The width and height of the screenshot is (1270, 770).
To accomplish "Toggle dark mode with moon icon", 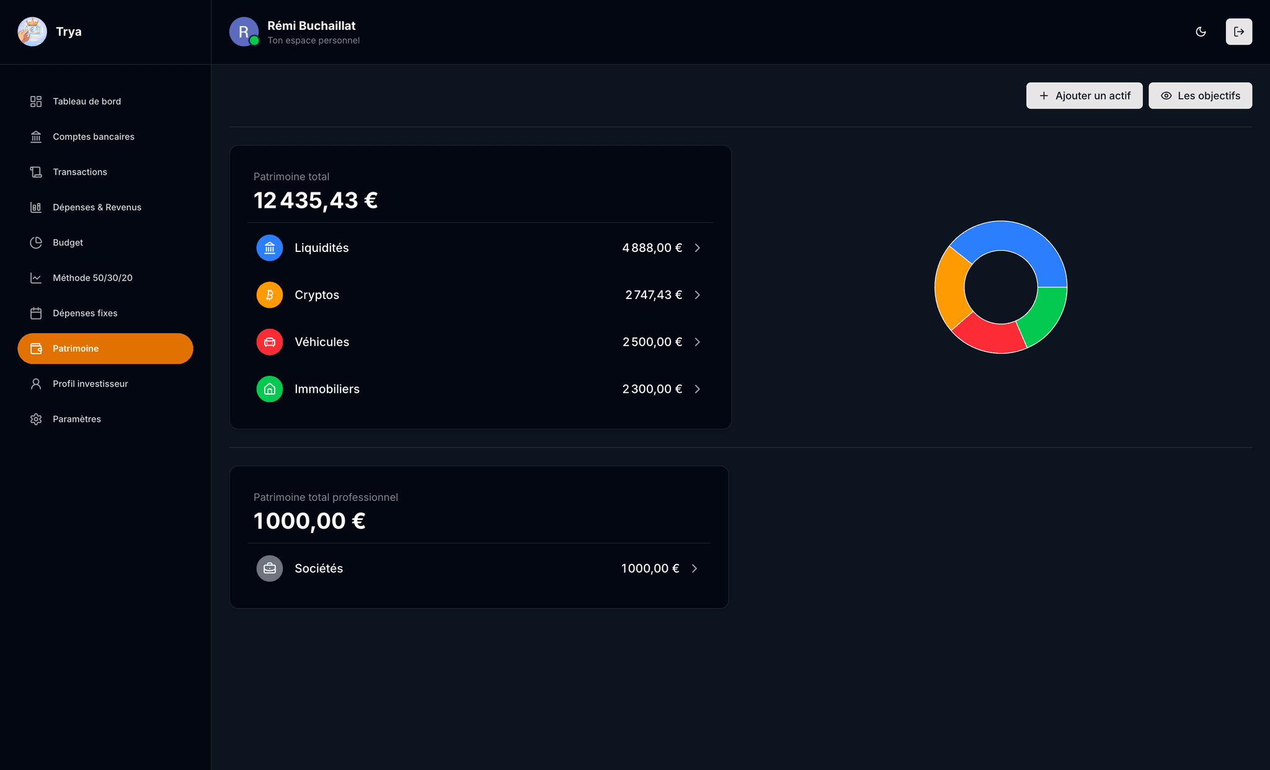I will [x=1201, y=32].
